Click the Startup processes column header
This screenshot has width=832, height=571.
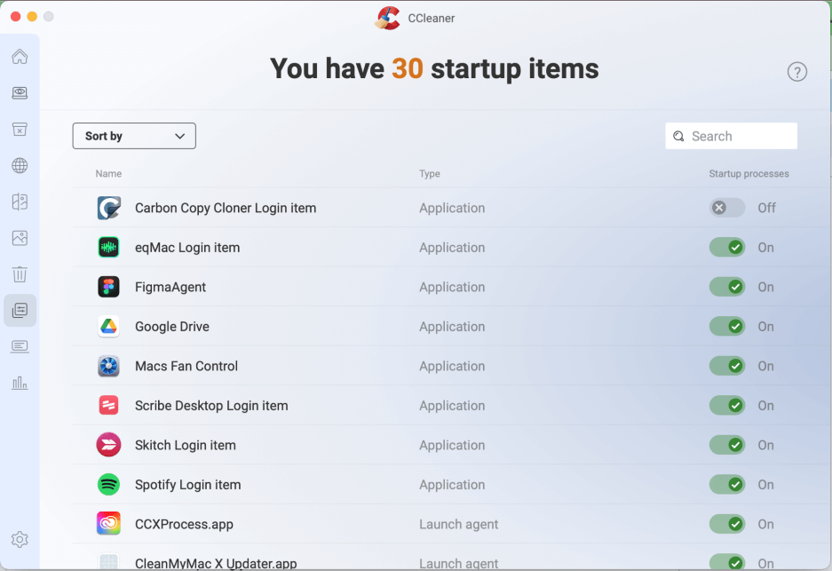pos(749,173)
